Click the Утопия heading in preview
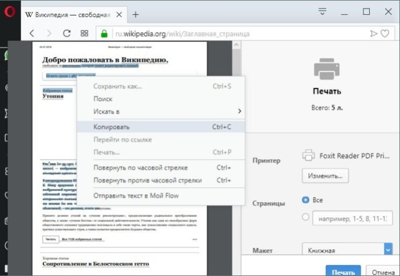The height and width of the screenshot is (276, 400). [53, 96]
